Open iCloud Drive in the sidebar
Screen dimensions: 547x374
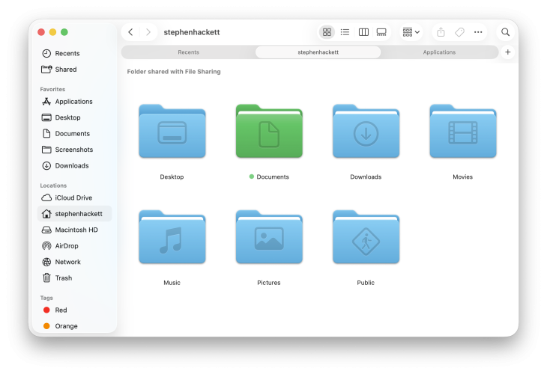click(x=73, y=197)
